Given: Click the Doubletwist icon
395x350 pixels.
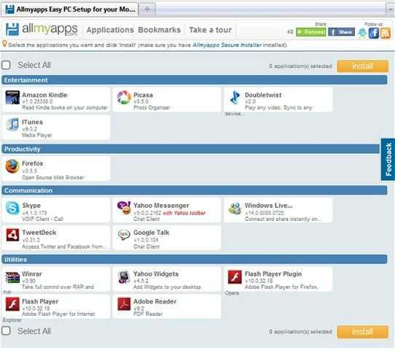Looking at the screenshot, I should (x=235, y=98).
